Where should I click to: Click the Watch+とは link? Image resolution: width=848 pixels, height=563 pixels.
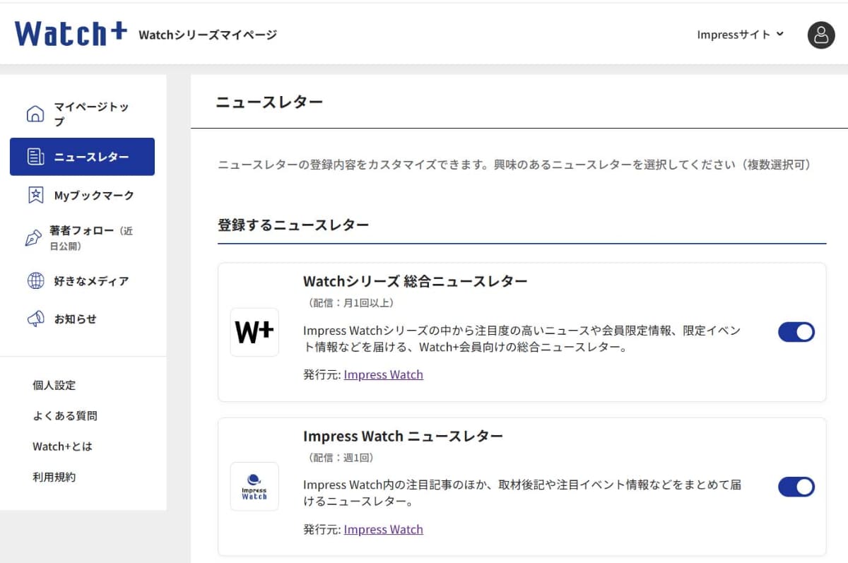(x=62, y=446)
